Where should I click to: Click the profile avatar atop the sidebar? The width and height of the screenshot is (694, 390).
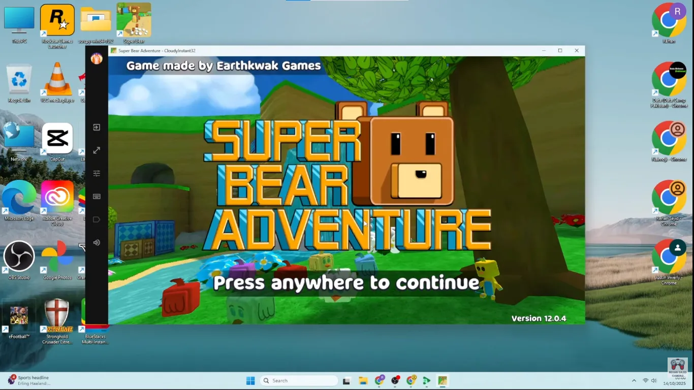pos(97,59)
